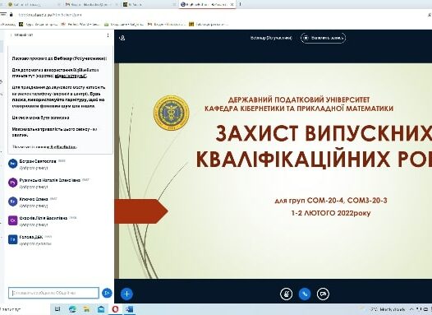Click the purple square avatar of Лілія Василівна

pos(12,220)
